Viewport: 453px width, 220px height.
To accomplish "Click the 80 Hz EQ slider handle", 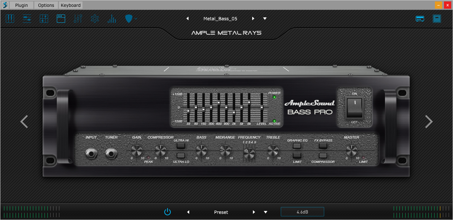I will click(x=196, y=107).
